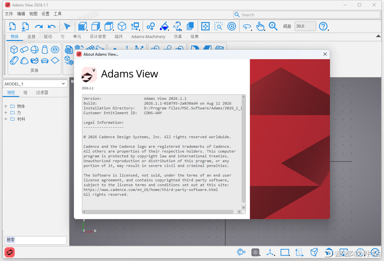This screenshot has height=261, width=384.
Task: Activate the Select arrow tool
Action: pyautogui.click(x=67, y=26)
